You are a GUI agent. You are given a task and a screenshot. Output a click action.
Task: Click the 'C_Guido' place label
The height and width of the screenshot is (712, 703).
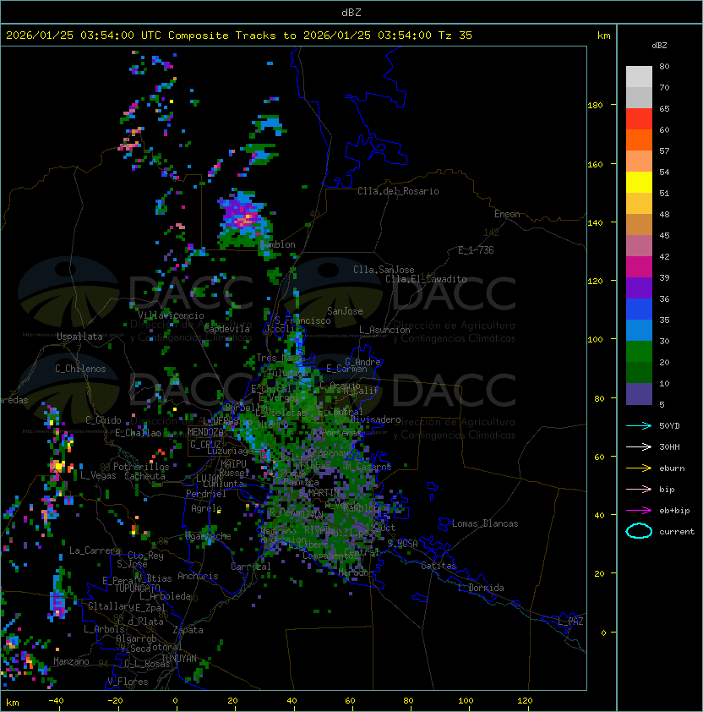point(103,420)
